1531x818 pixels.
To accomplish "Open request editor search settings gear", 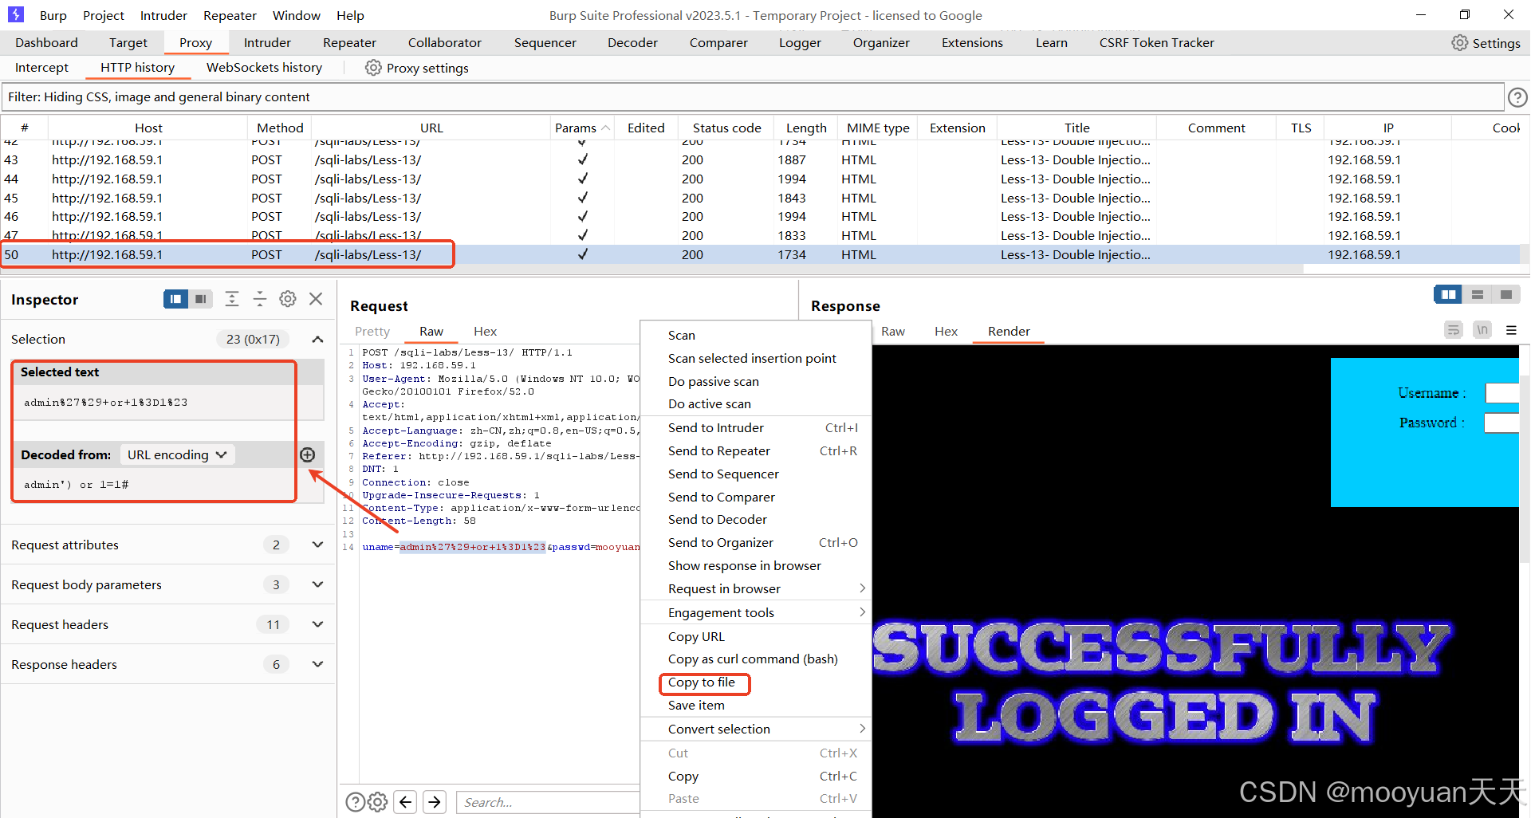I will [x=378, y=802].
